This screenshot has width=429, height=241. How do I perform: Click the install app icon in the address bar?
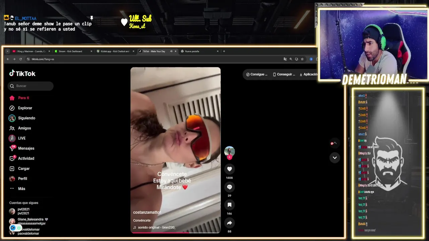click(x=297, y=59)
